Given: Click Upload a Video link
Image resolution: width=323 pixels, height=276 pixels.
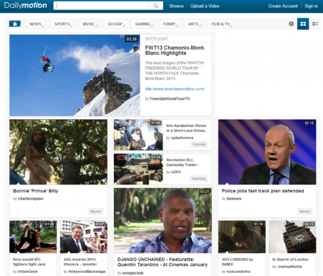Looking at the screenshot, I should pyautogui.click(x=205, y=6).
